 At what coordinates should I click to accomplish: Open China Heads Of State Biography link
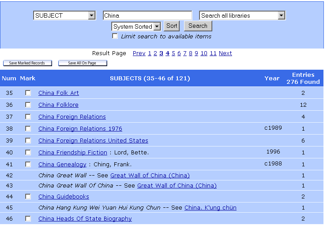coord(85,218)
